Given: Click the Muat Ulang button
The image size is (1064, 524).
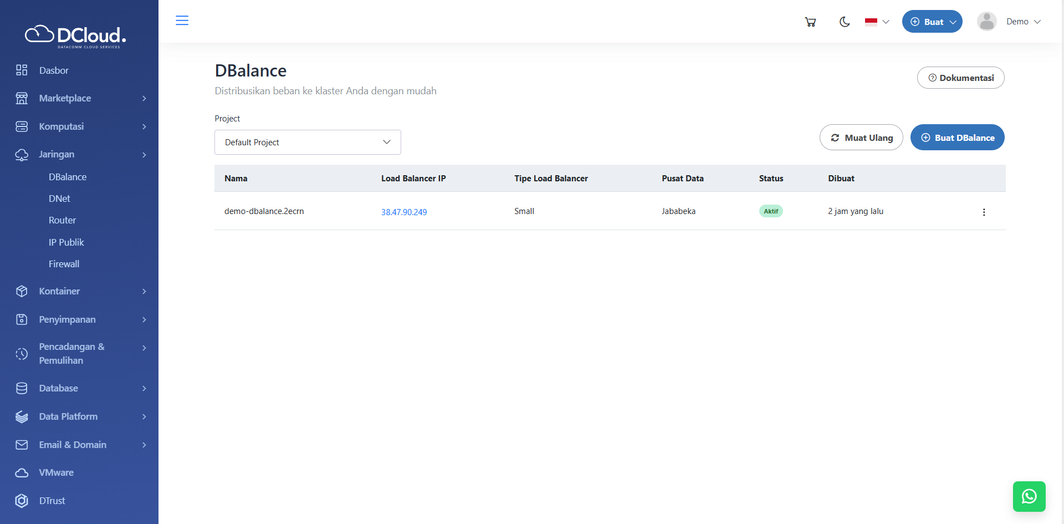Looking at the screenshot, I should point(861,138).
